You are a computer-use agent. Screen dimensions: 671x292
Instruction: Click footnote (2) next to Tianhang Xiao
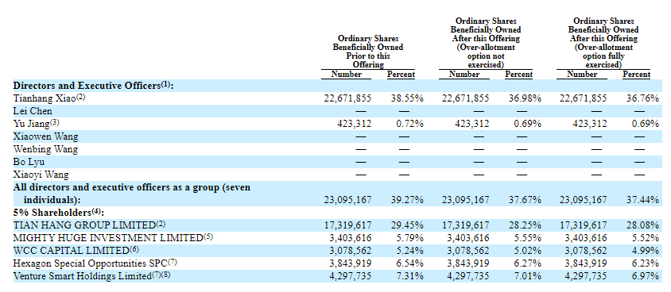(x=81, y=97)
